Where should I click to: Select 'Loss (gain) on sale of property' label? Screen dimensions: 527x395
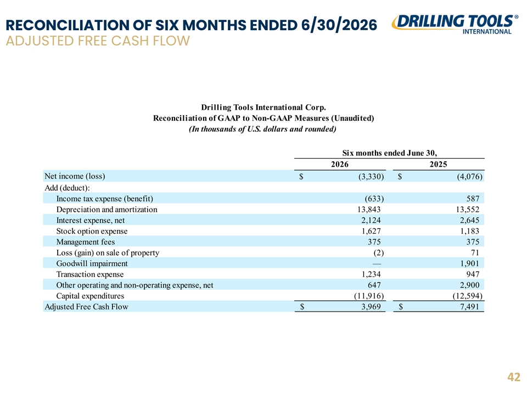click(x=108, y=253)
